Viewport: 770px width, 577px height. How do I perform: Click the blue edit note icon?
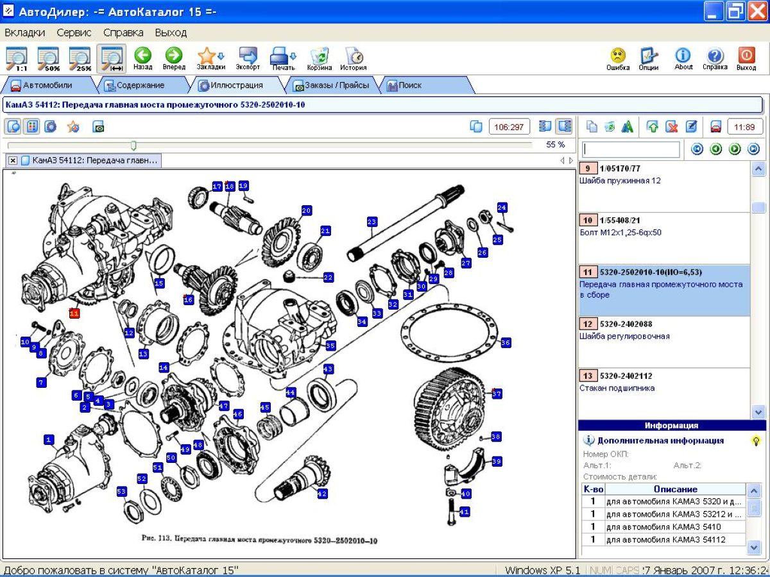click(x=691, y=126)
